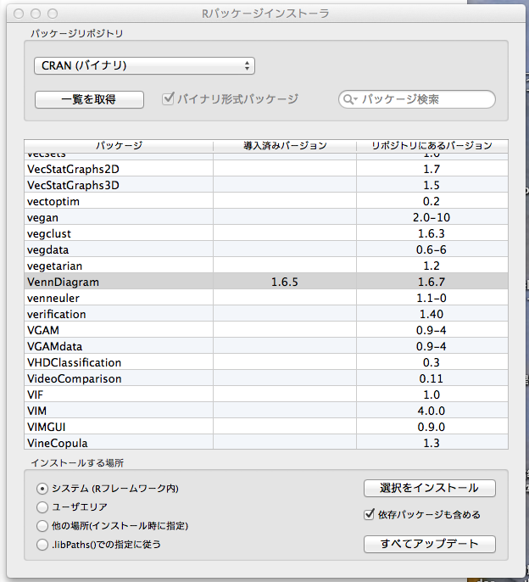
Task: Sort by 導入済みバージョン column header
Action: pos(284,146)
